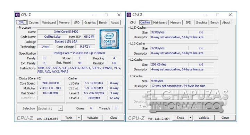
Task: Click the Technology value '14 nm'
Action: click(x=45, y=47)
